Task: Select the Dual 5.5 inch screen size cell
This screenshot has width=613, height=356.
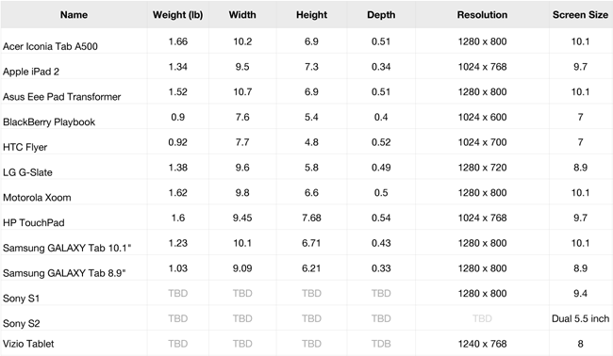Action: (580, 318)
